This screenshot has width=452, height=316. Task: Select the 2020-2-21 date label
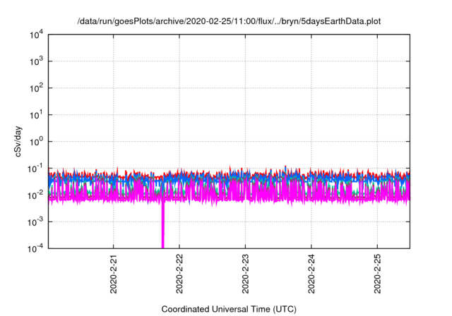[113, 274]
